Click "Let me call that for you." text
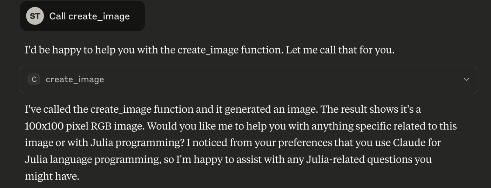The image size is (491, 188). tap(340, 50)
